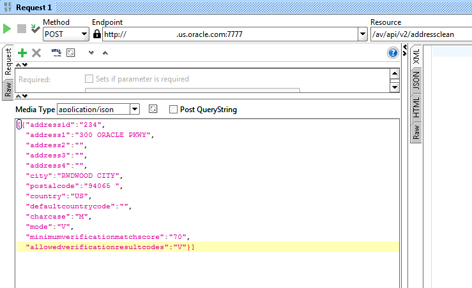Click the "city":"RWDWOOD CITY" line
Image resolution: width=472 pixels, height=288 pixels.
(74, 176)
